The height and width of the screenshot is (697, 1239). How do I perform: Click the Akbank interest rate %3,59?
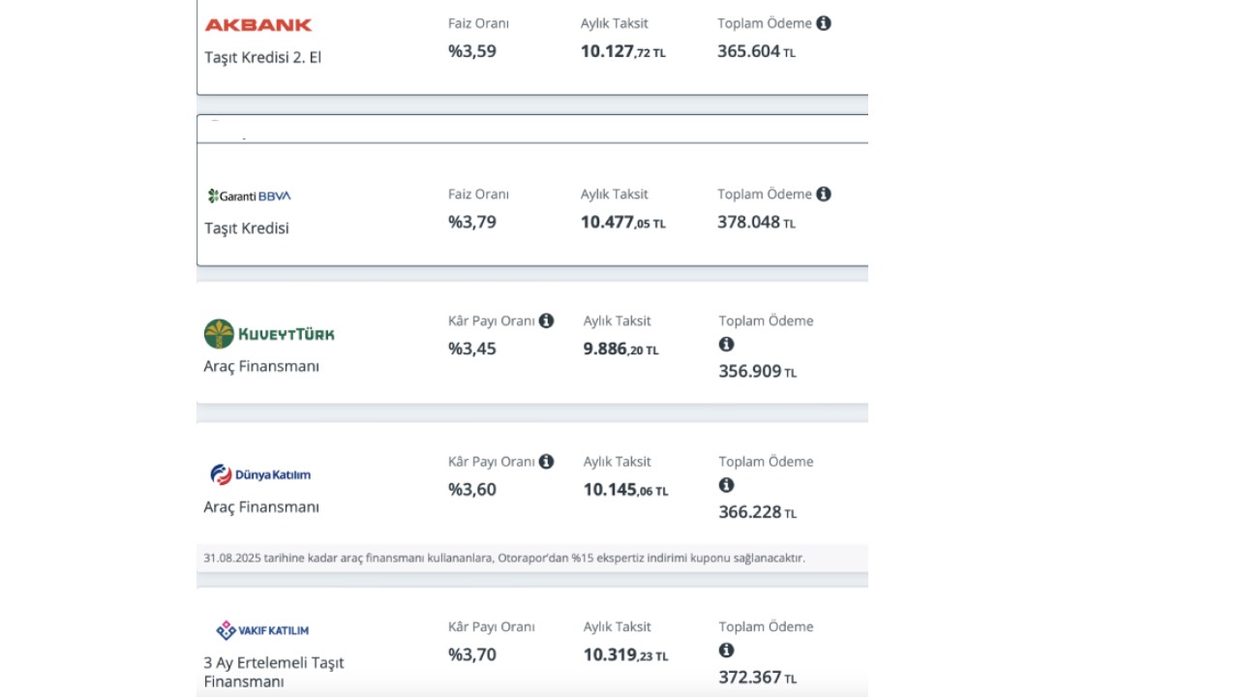point(472,51)
